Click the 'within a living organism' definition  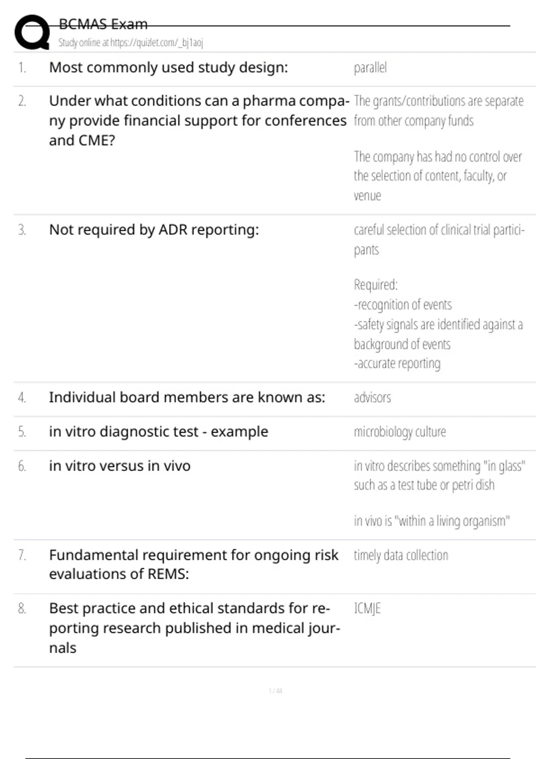[431, 521]
